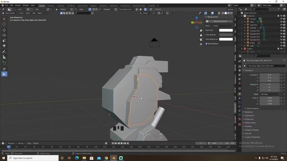The height and width of the screenshot is (161, 287).
Task: Hide the Camera object in outliner
Action: click(281, 19)
